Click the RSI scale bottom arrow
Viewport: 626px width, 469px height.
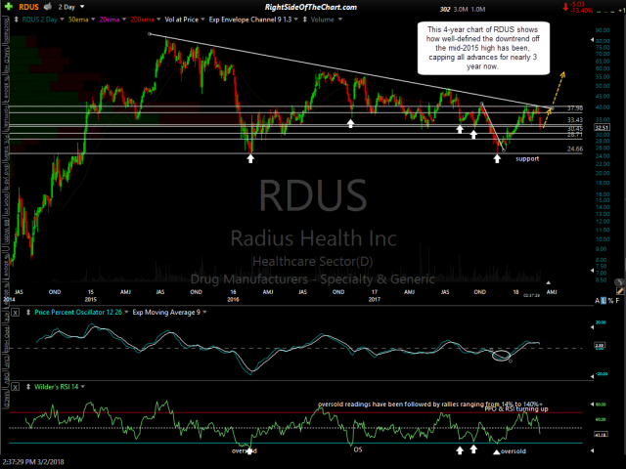pyautogui.click(x=593, y=450)
